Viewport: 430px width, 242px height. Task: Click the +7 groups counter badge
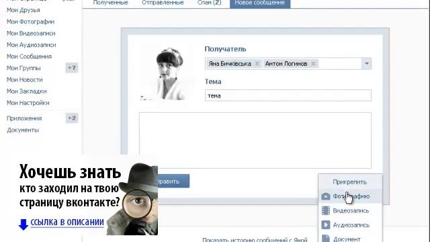[x=72, y=68]
